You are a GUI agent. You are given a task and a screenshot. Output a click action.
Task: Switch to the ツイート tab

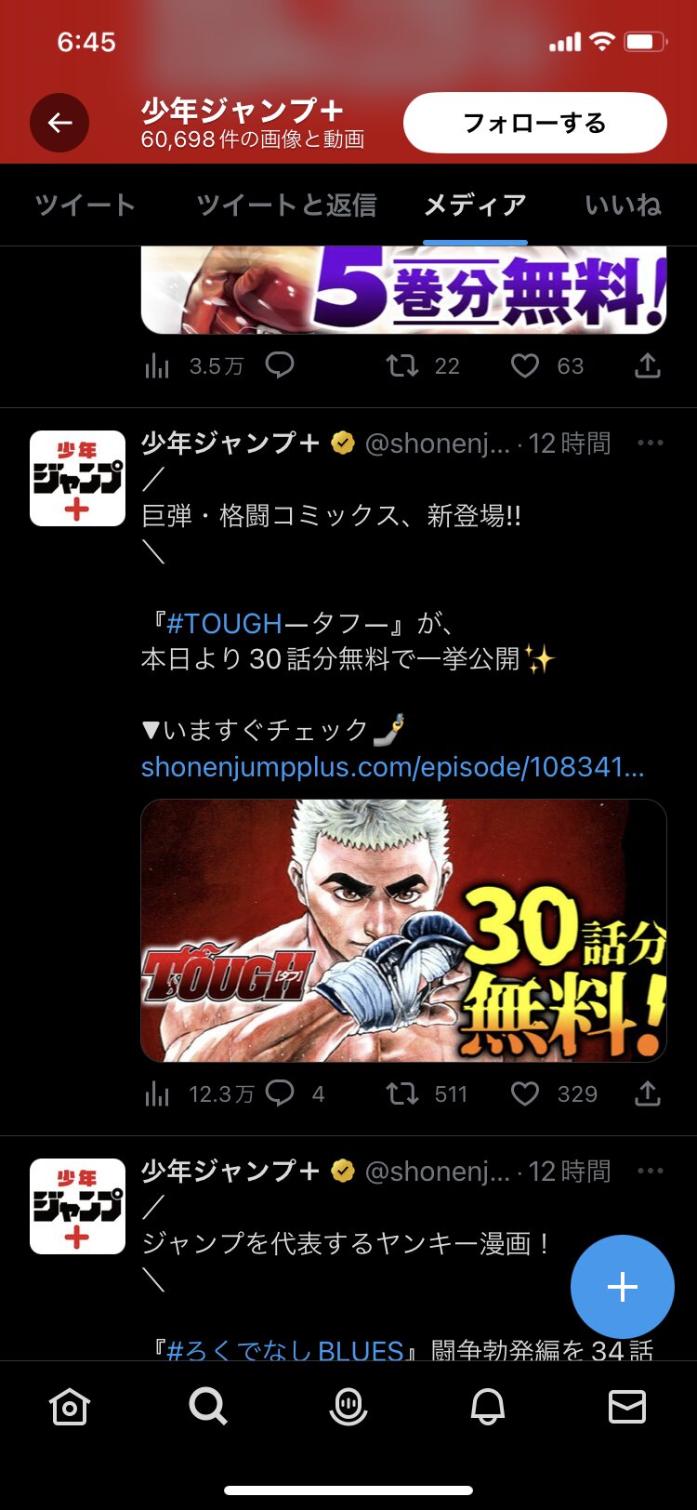click(85, 205)
